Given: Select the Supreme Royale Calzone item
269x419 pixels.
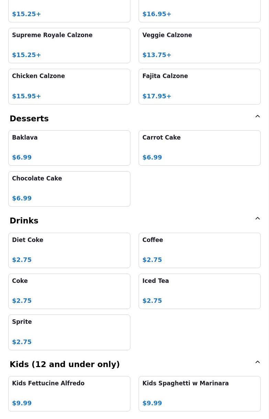Looking at the screenshot, I should [x=69, y=45].
